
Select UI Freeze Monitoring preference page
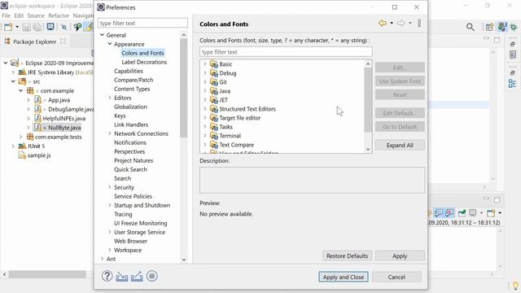click(x=141, y=223)
